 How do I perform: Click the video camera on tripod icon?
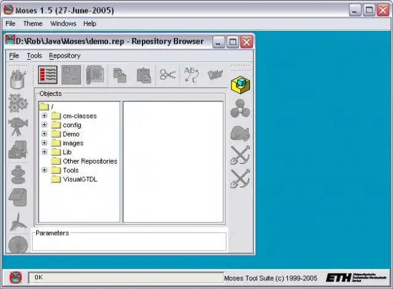coord(18,127)
